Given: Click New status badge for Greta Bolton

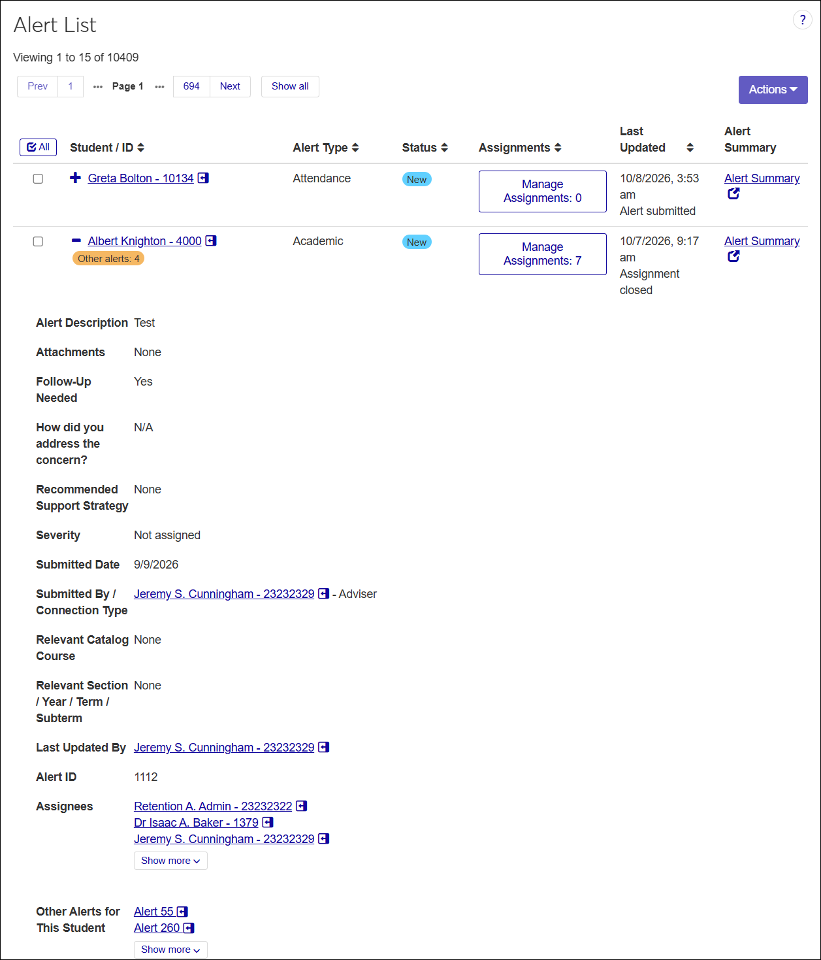Looking at the screenshot, I should (417, 179).
